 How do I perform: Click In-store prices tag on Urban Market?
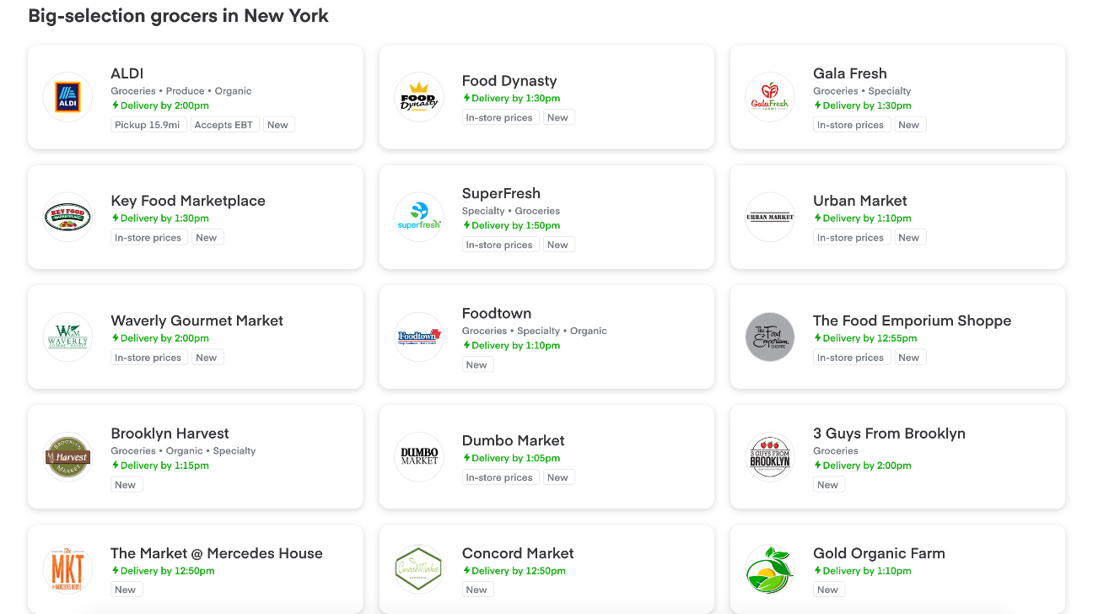click(850, 238)
